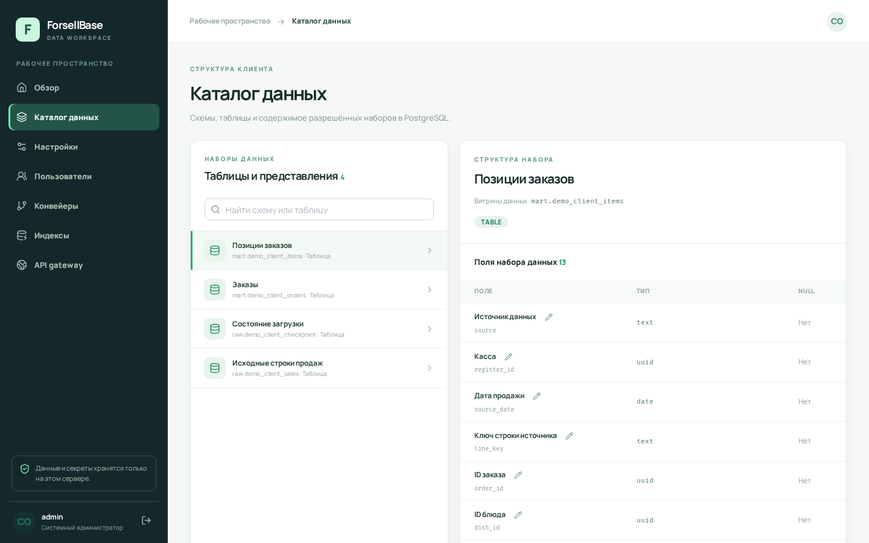Select the Исходные строки продаж table
Screen dimensions: 869x543
pos(319,368)
